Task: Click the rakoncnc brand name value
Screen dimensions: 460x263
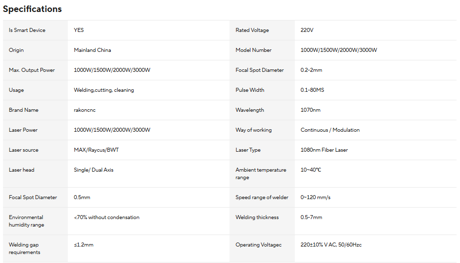Action: (x=85, y=110)
